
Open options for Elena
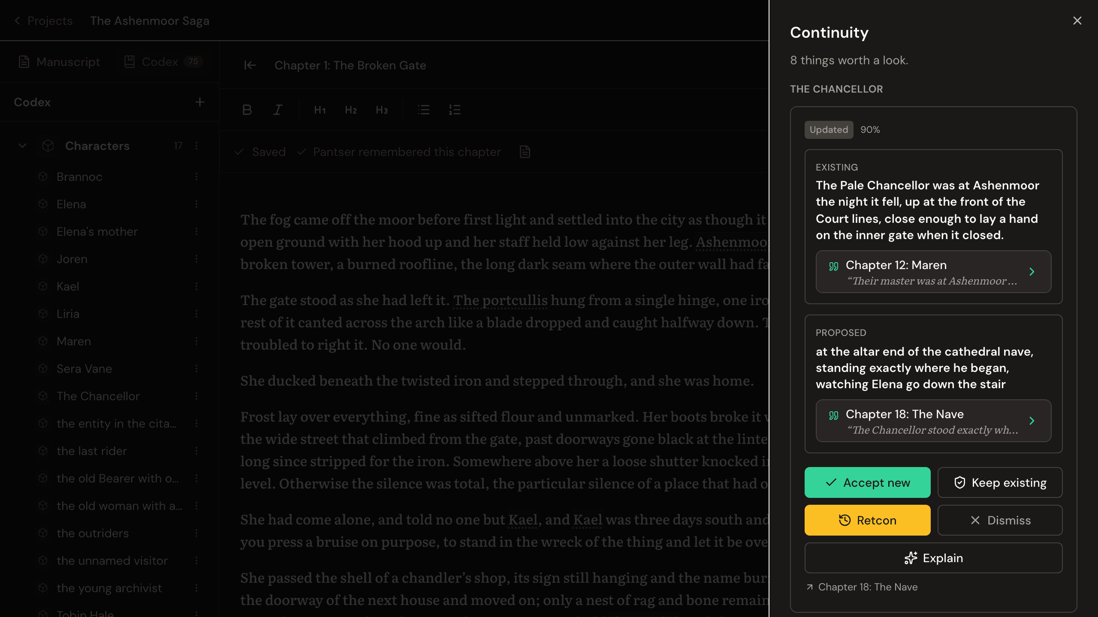click(x=196, y=204)
